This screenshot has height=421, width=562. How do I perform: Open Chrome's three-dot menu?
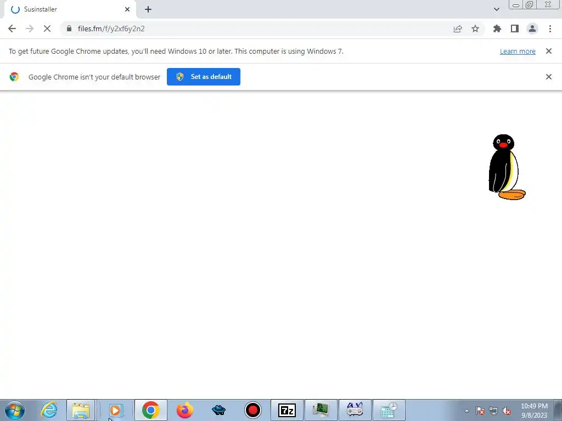(x=550, y=29)
